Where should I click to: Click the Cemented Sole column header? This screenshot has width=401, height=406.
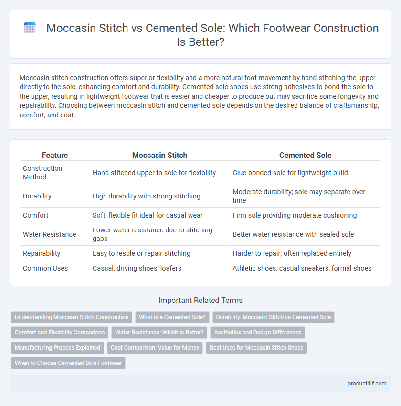[305, 155]
